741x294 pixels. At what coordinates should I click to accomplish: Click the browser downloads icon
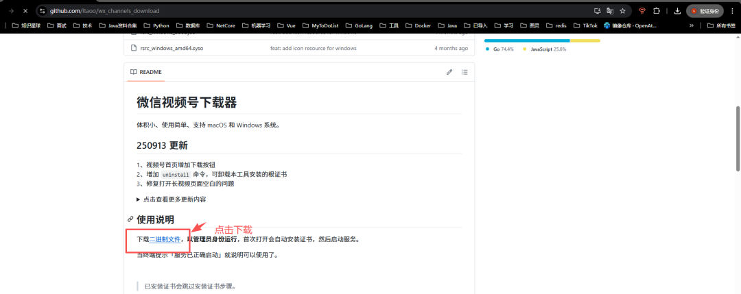click(x=677, y=11)
